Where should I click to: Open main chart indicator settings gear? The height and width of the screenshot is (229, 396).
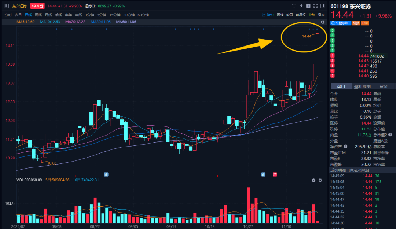coord(323,22)
